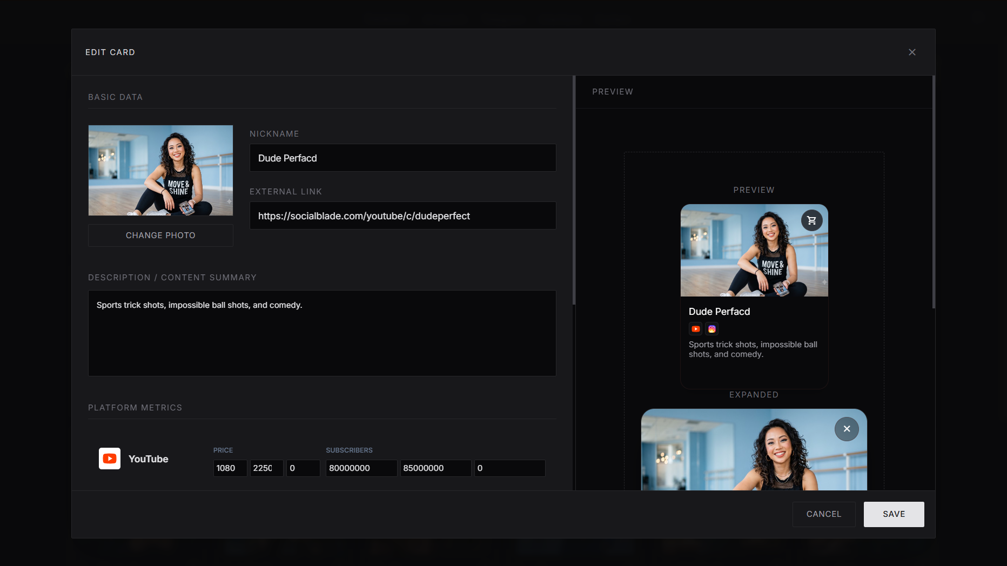Click the YouTube logo in Platform Metrics
This screenshot has height=566, width=1007.
coord(110,459)
